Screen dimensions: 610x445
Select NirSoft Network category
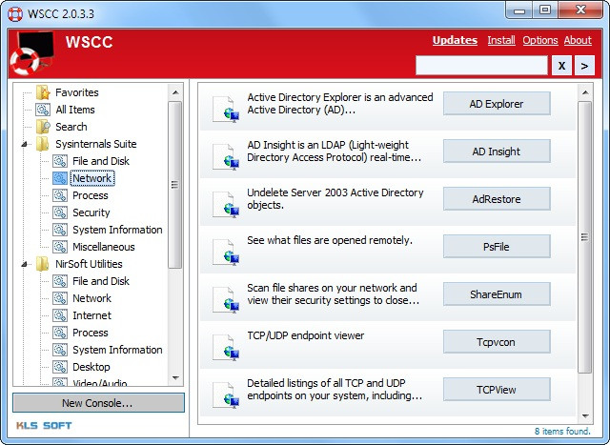91,298
